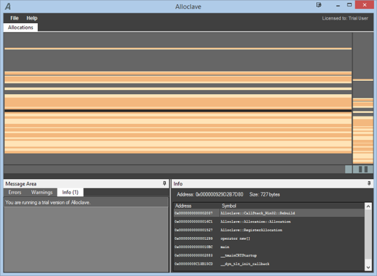Click the trial version message in Info list
The image size is (377, 276).
[86, 202]
